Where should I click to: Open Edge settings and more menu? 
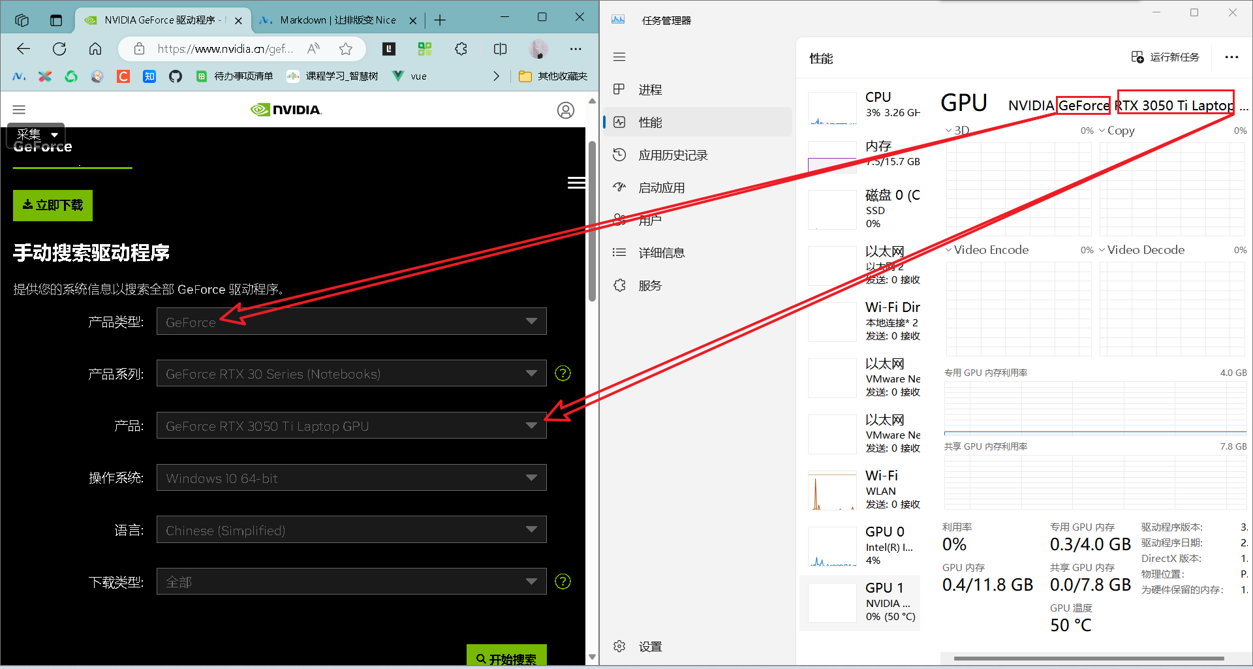click(x=576, y=49)
